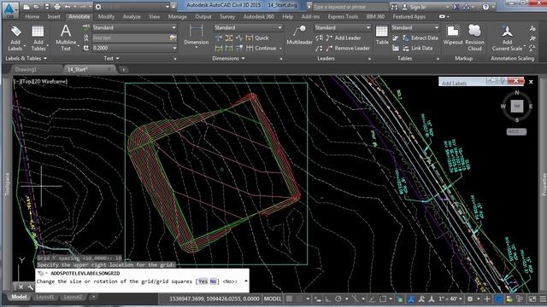This screenshot has width=547, height=307.
Task: Click the workspace switching gear in status bar
Action: tap(470, 298)
